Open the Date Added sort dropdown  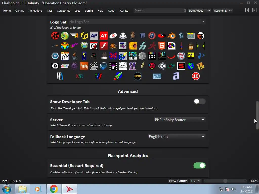[x=199, y=11]
